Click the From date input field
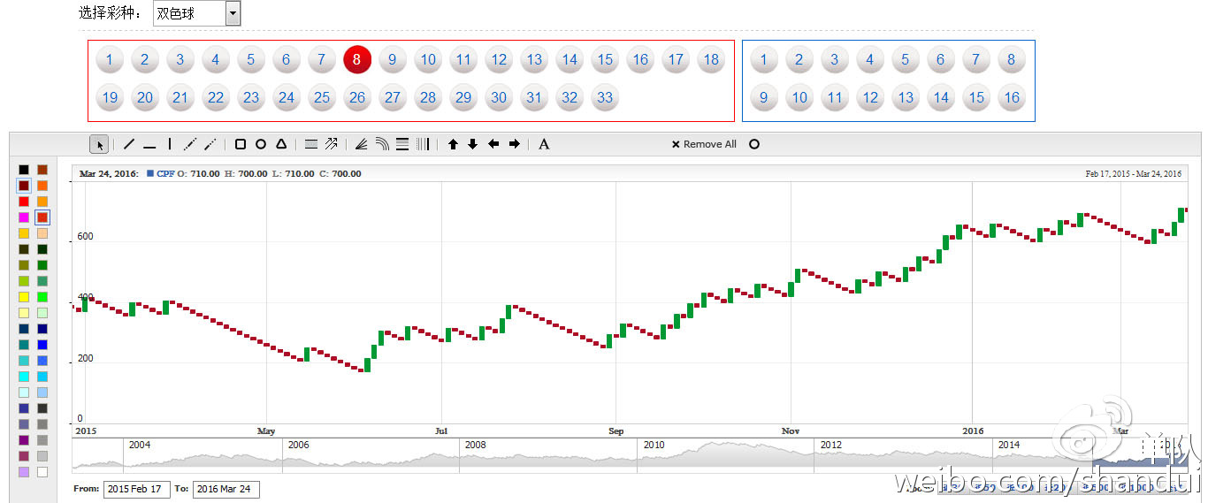Screen dimensions: 1208x503 tap(136, 489)
